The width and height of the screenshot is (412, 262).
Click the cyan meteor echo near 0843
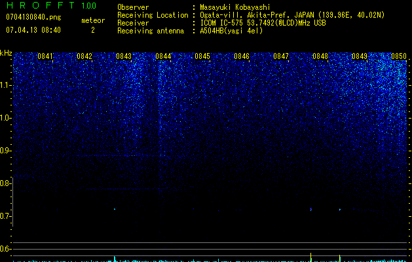[115, 209]
